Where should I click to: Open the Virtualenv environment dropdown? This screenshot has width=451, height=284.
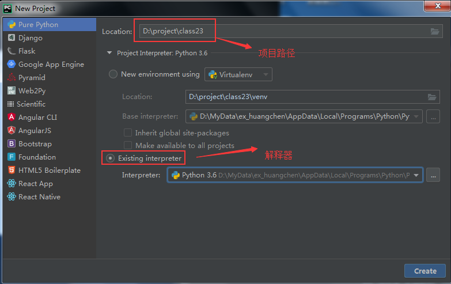(238, 74)
